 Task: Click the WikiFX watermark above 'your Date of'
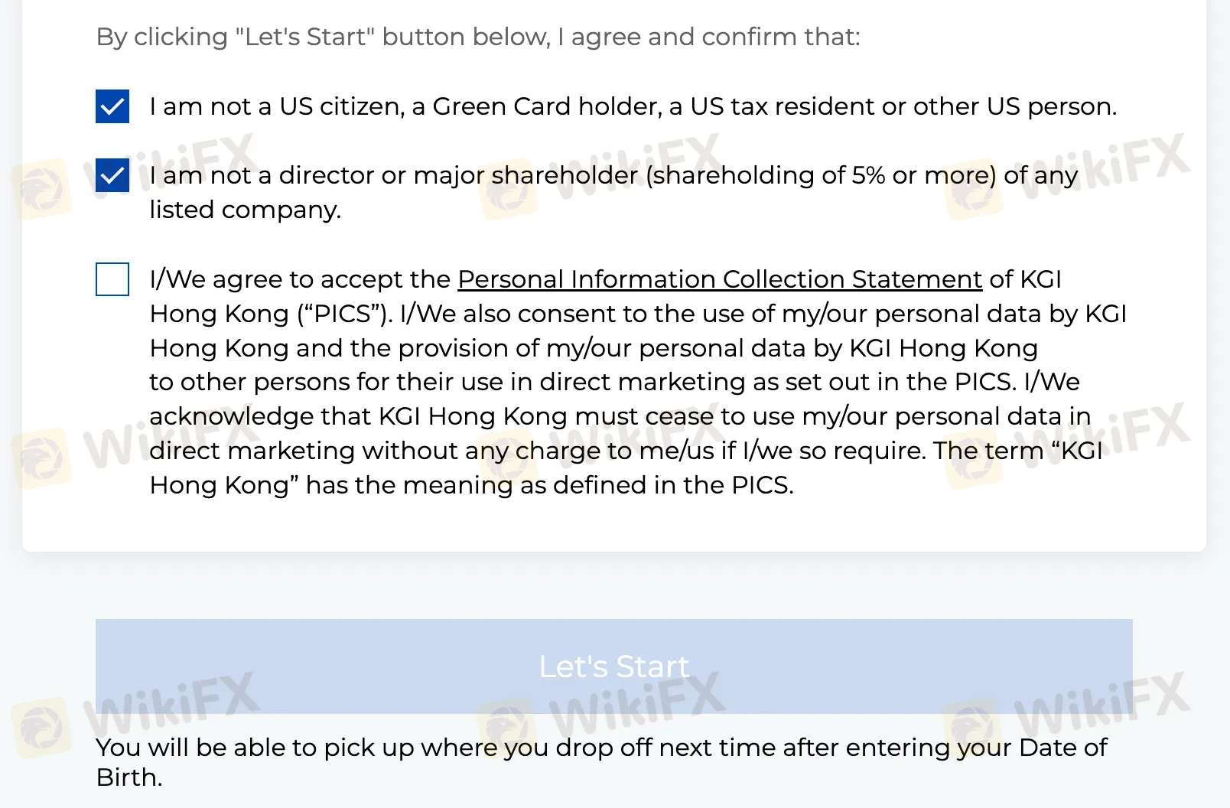pos(1067,713)
